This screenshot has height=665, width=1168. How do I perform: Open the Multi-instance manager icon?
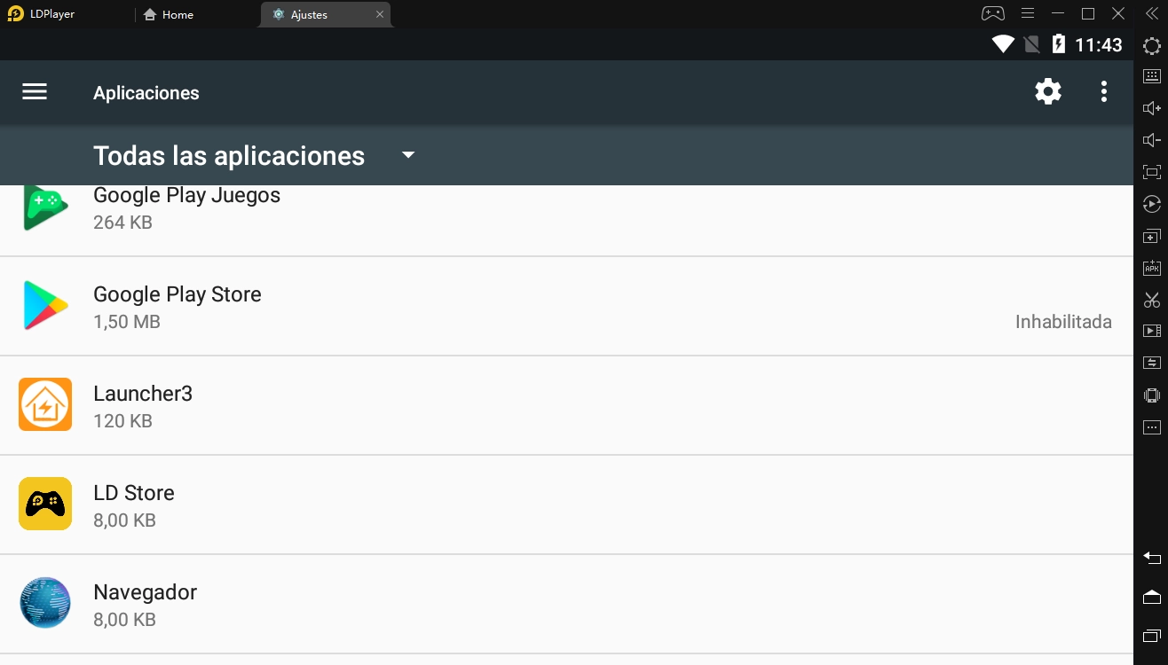[1151, 236]
